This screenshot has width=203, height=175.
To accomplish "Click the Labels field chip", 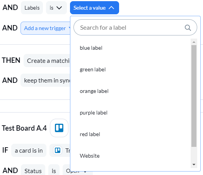I will [32, 8].
